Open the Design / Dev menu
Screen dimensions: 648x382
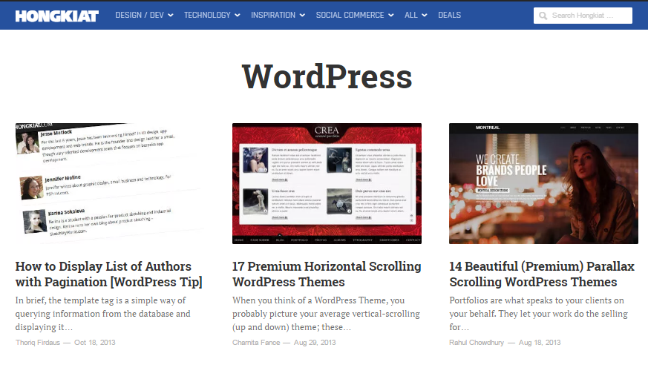(x=144, y=15)
